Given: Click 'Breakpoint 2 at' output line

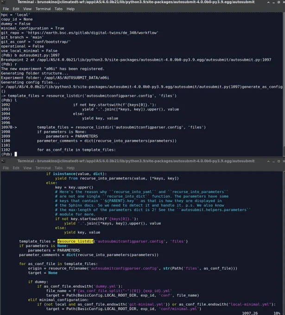Looking at the screenshot, I should coord(136,60).
